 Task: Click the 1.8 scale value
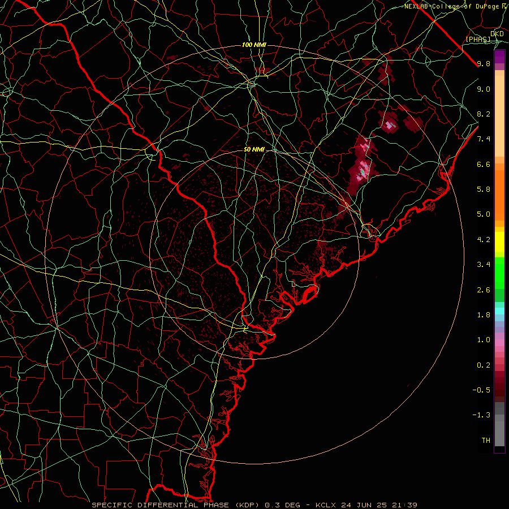pos(484,315)
